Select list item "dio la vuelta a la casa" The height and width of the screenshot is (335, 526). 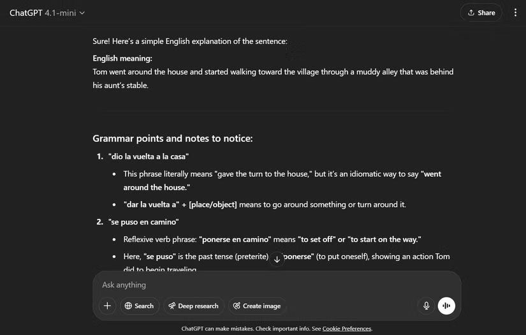point(149,157)
